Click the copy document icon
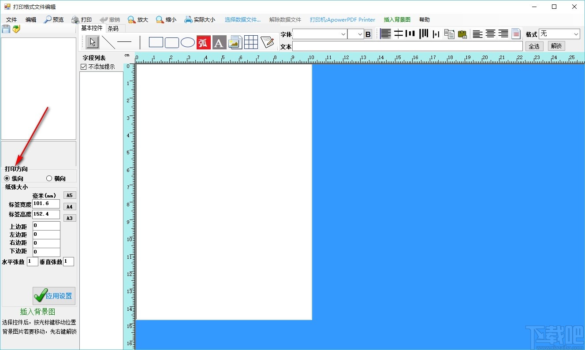The height and width of the screenshot is (350, 585). [x=449, y=34]
